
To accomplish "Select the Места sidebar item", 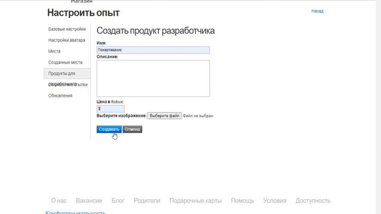I will pyautogui.click(x=54, y=51).
